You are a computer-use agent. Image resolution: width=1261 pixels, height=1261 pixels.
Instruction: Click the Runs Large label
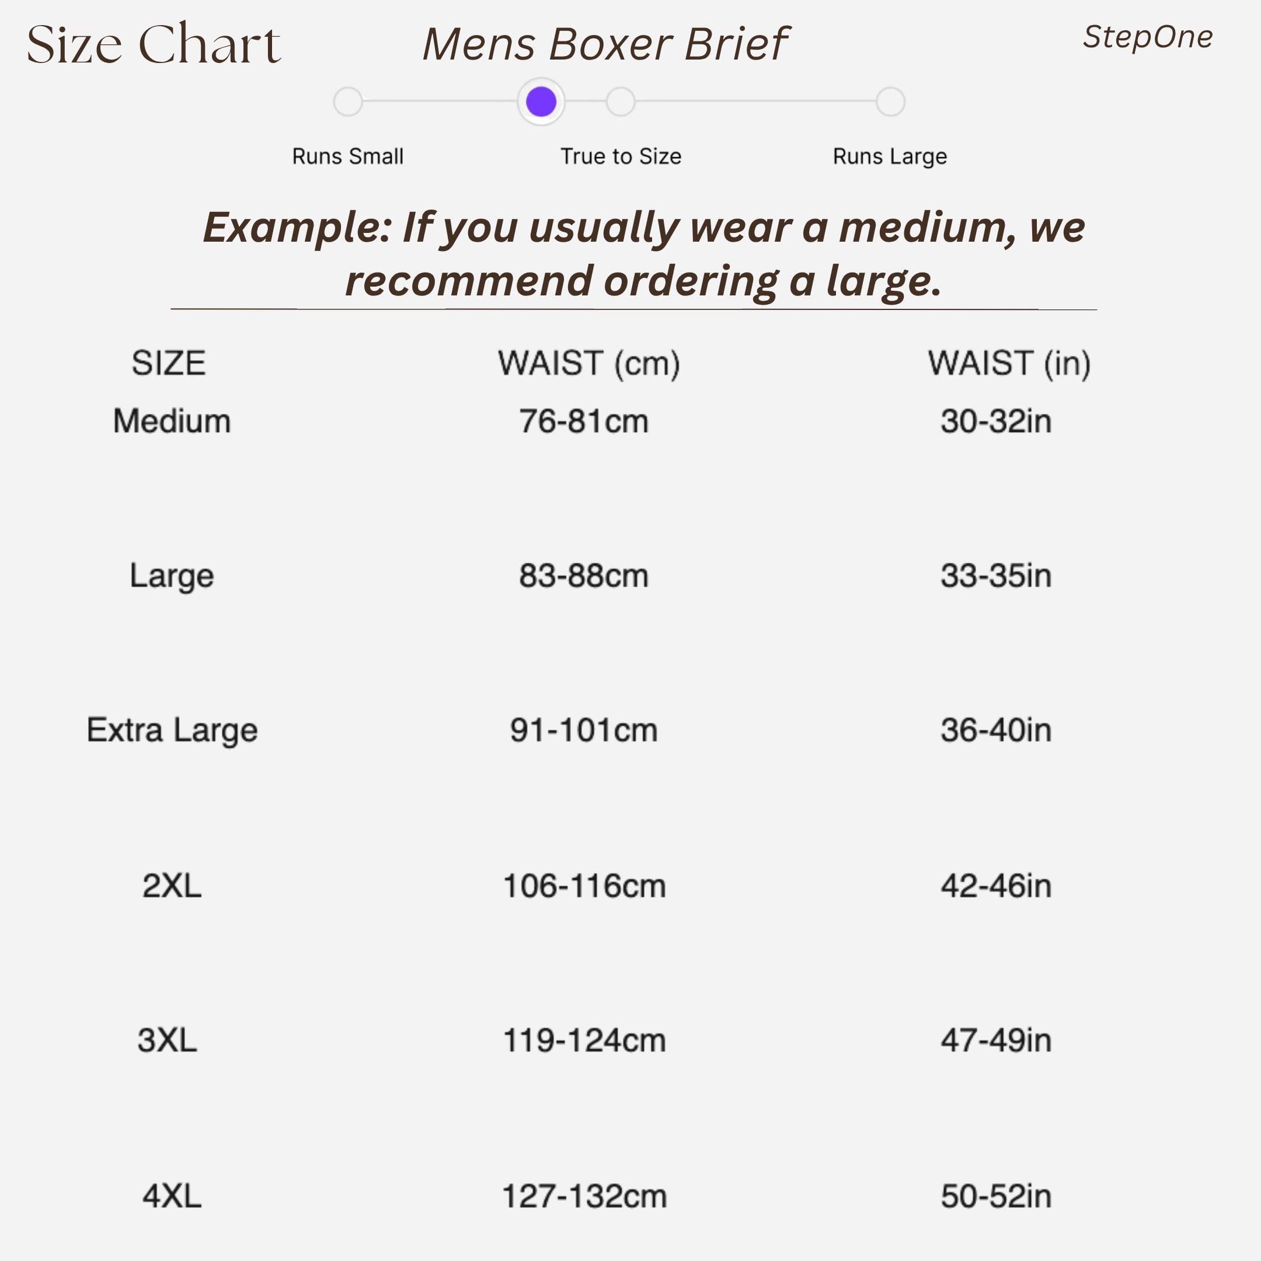pos(890,156)
